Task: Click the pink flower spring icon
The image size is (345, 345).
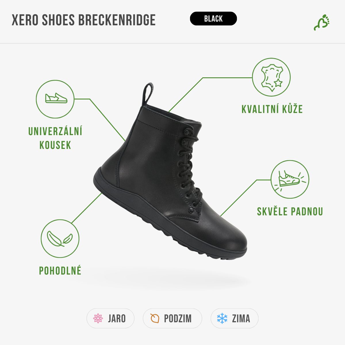Action: pos(98,318)
